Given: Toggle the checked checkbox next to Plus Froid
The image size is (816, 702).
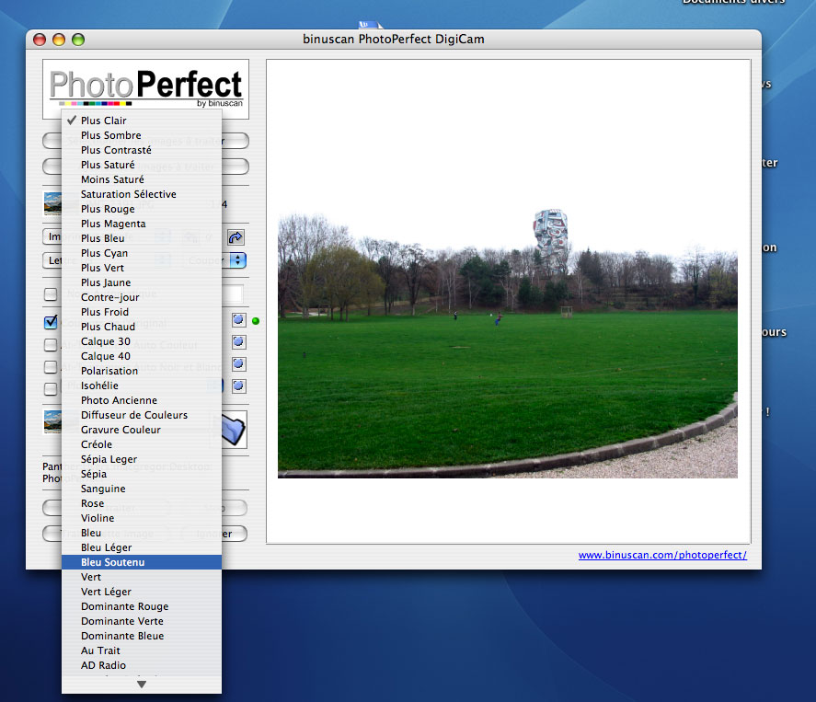Looking at the screenshot, I should click(x=51, y=322).
